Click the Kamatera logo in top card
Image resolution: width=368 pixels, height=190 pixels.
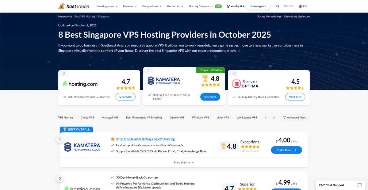[x=163, y=81]
